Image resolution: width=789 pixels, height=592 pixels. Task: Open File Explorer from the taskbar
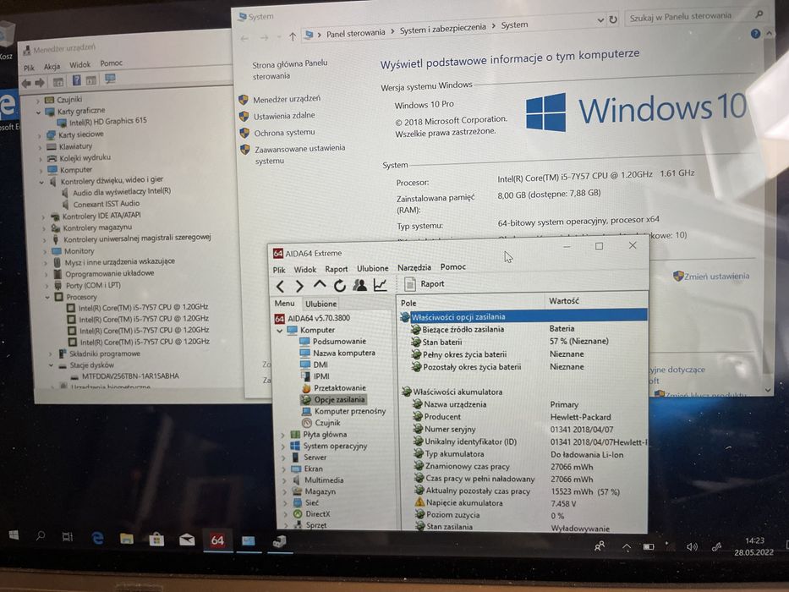click(x=126, y=539)
